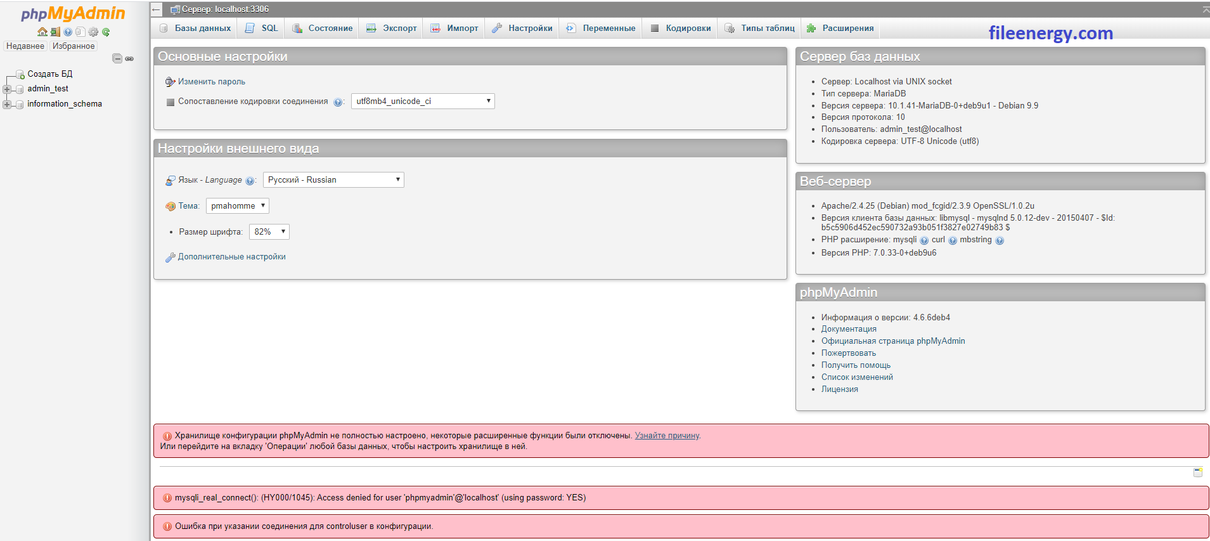Click the text Версия PHP: 7.0.33-0+deb9u6
This screenshot has height=541, width=1210.
[x=879, y=253]
